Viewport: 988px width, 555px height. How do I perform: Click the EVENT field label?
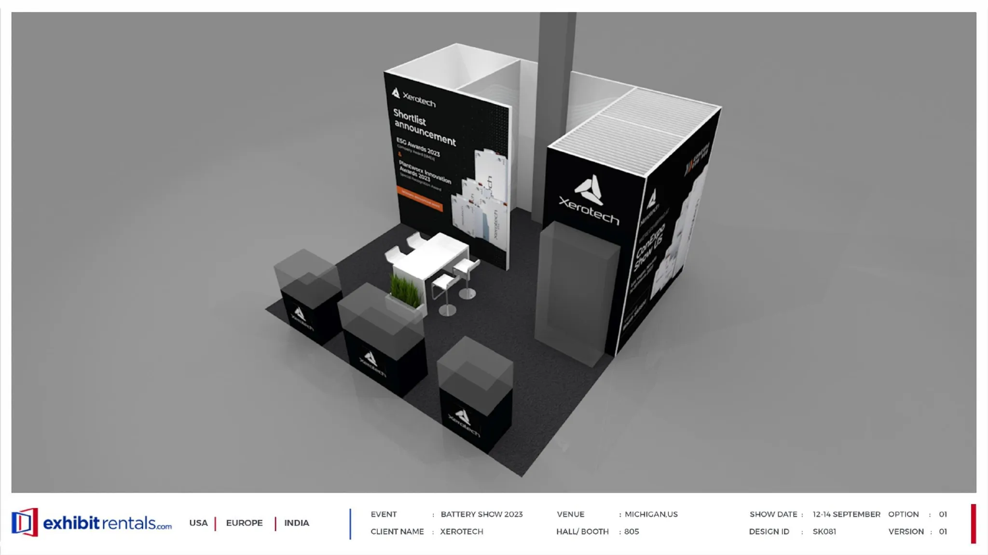[x=384, y=515]
